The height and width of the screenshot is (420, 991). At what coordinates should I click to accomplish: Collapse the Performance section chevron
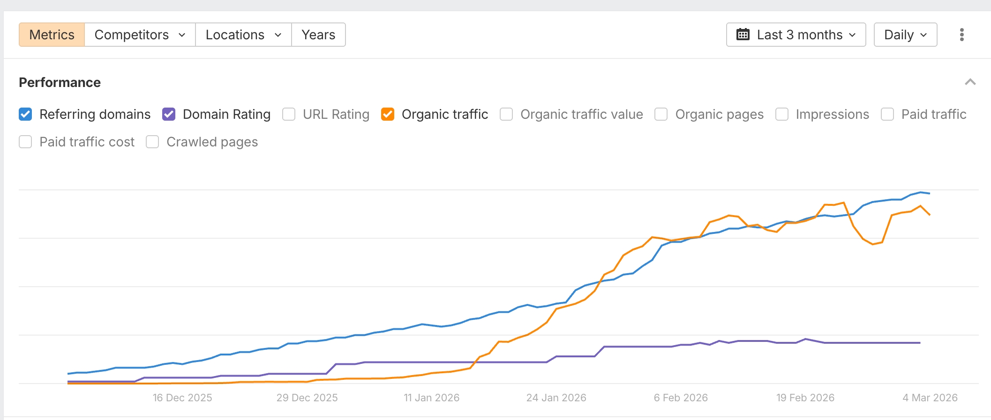click(x=970, y=82)
